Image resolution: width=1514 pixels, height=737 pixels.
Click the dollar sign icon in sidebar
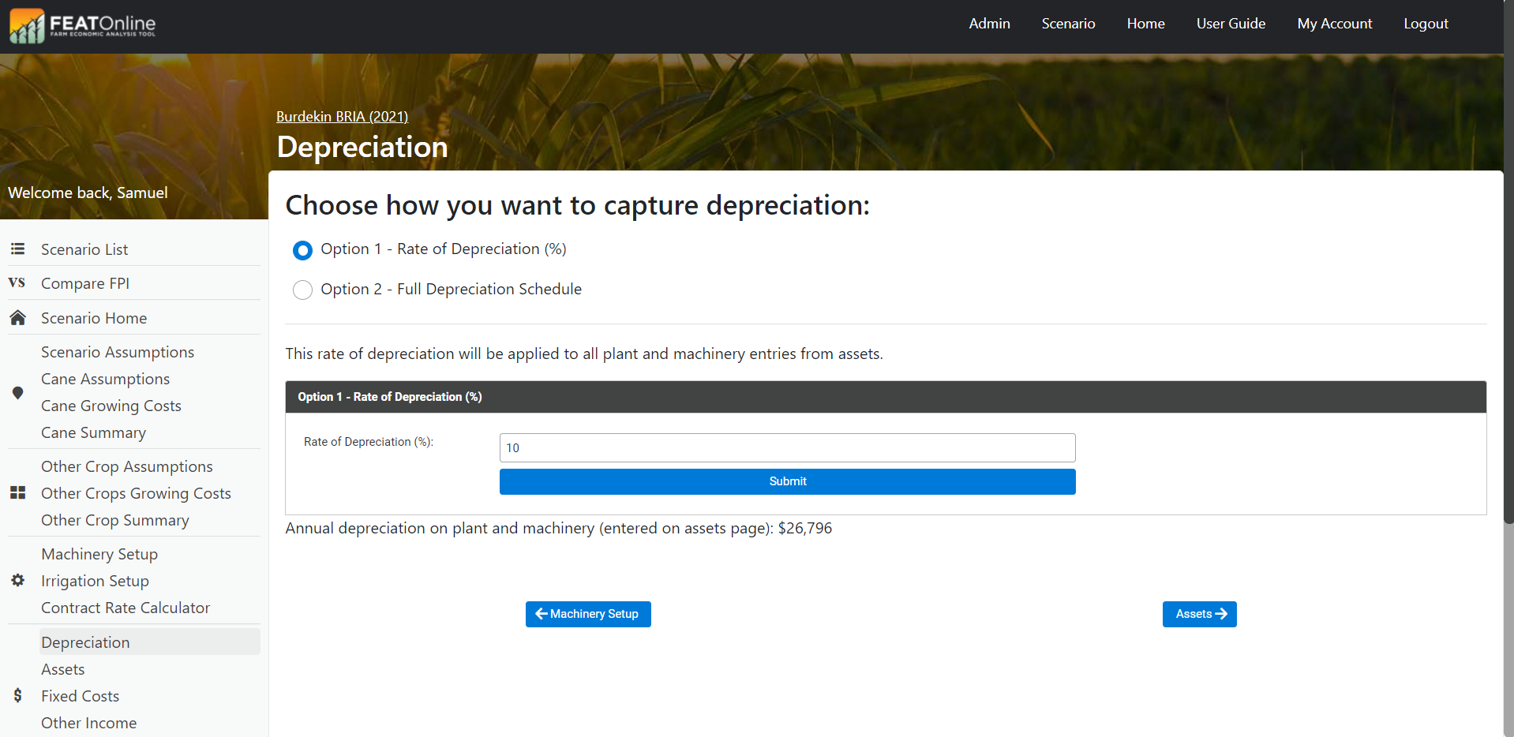point(17,696)
